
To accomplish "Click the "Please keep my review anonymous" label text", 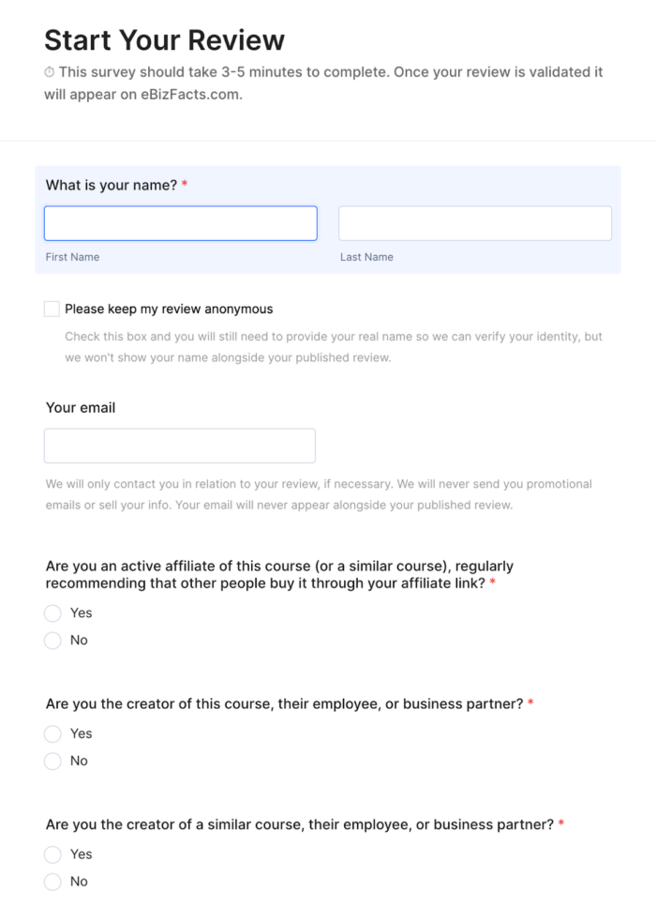I will coord(169,309).
